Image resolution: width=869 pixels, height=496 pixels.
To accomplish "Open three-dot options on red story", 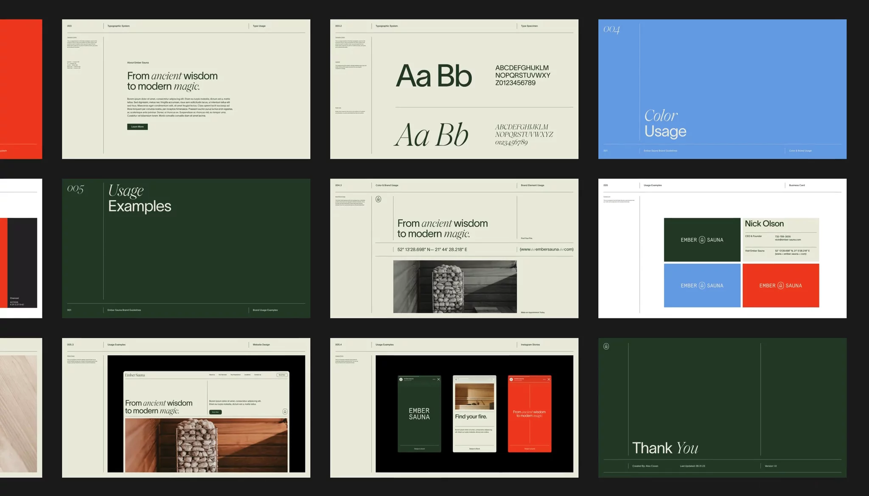I will tap(544, 379).
